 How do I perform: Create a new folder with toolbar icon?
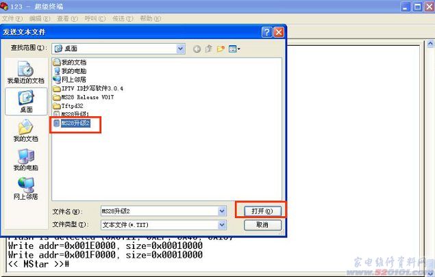click(x=221, y=49)
